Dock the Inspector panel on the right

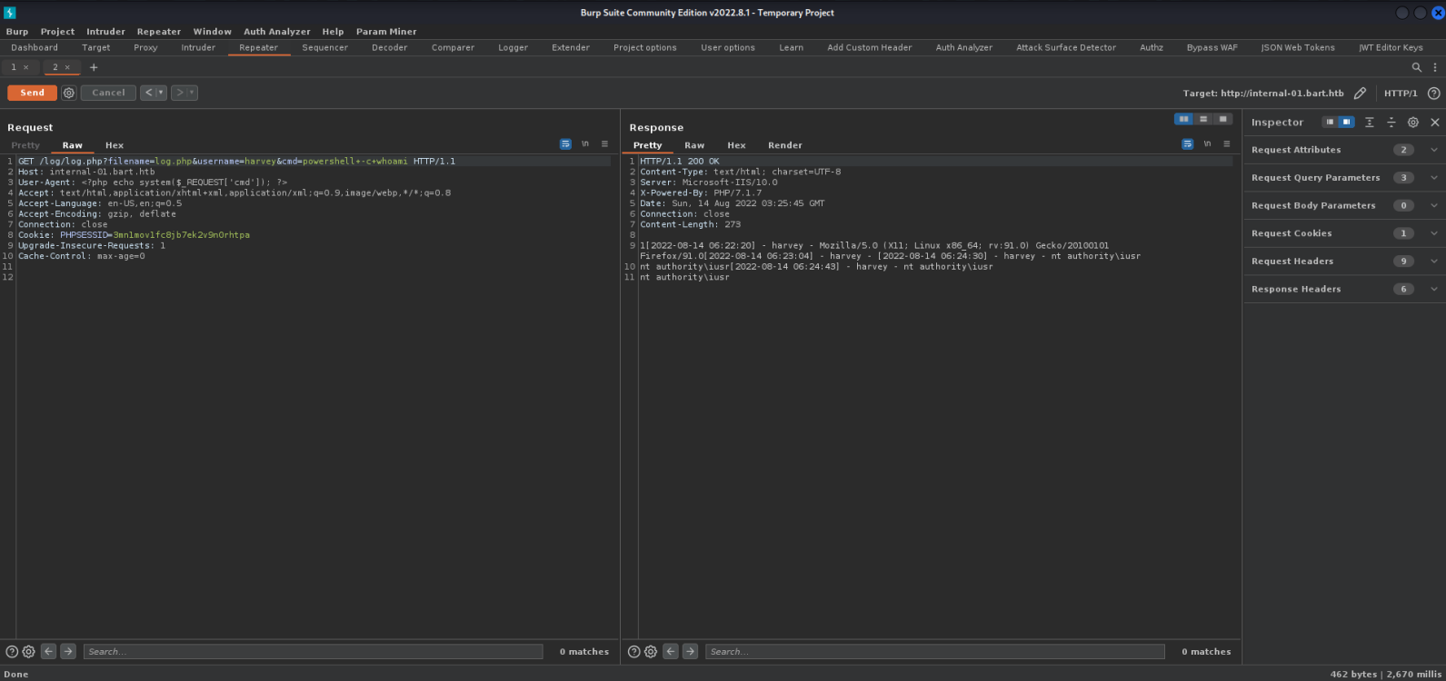[1346, 122]
